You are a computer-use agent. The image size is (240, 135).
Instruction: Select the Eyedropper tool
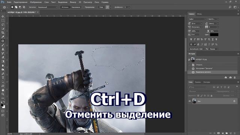point(3,37)
